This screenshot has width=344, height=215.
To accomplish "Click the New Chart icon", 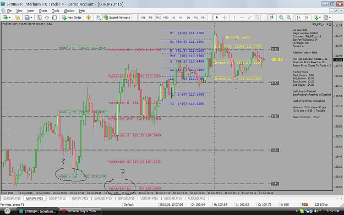I will 5,18.
